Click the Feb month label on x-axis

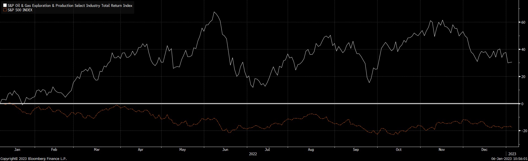[x=54, y=150]
